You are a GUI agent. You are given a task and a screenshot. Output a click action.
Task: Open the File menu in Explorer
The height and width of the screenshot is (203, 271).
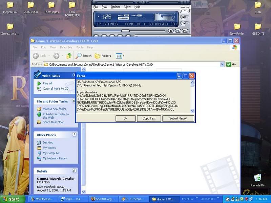pos(35,47)
